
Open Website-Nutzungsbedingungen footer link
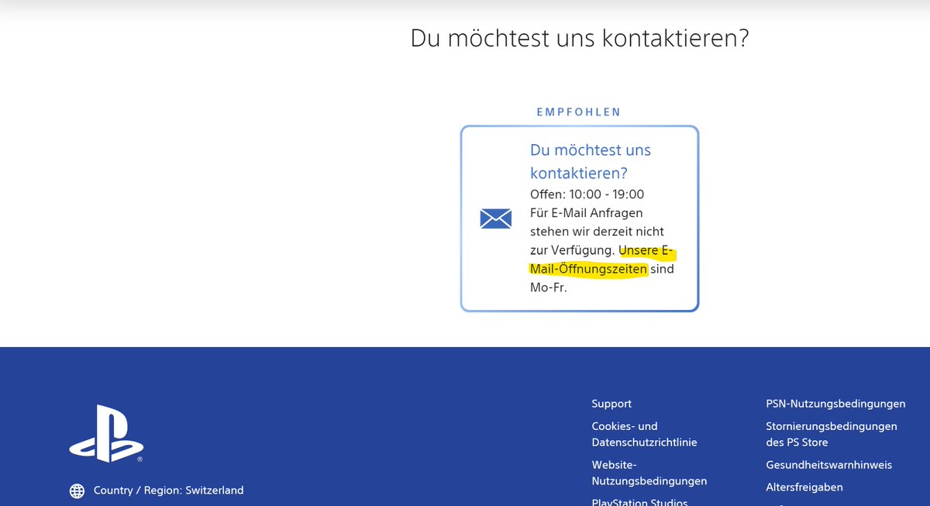pyautogui.click(x=649, y=473)
